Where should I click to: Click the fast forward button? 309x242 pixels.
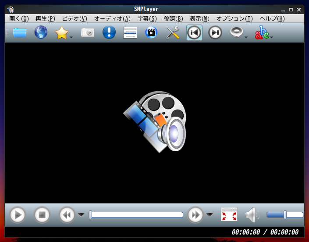(x=195, y=215)
